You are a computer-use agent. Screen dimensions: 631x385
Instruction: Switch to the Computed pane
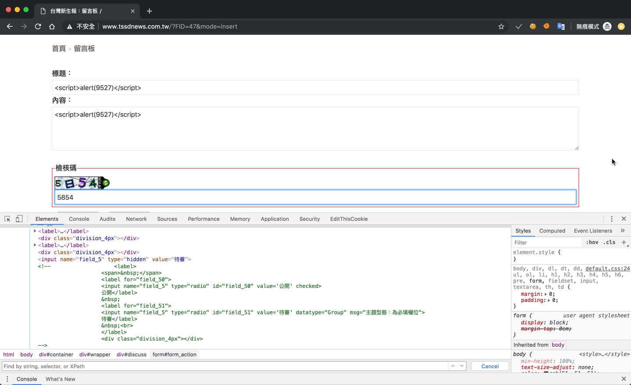552,231
